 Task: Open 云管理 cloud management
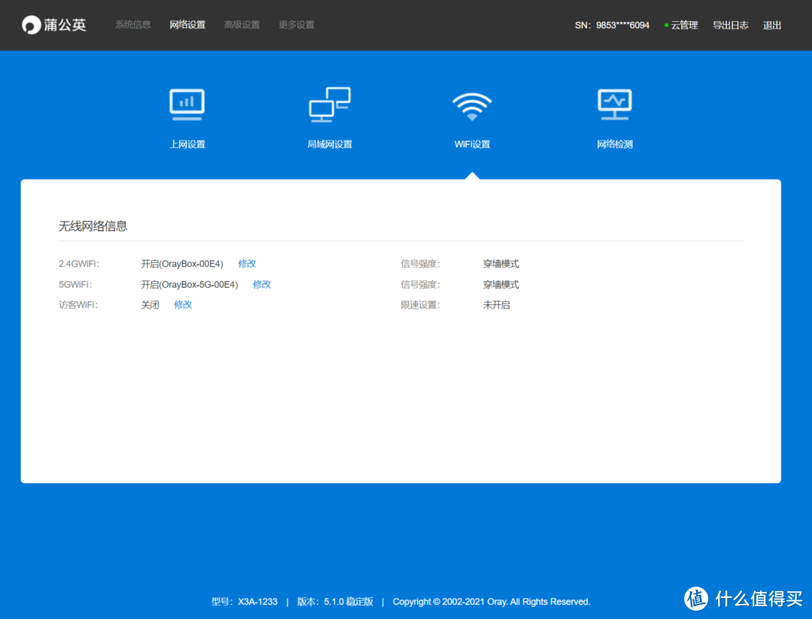click(x=683, y=25)
